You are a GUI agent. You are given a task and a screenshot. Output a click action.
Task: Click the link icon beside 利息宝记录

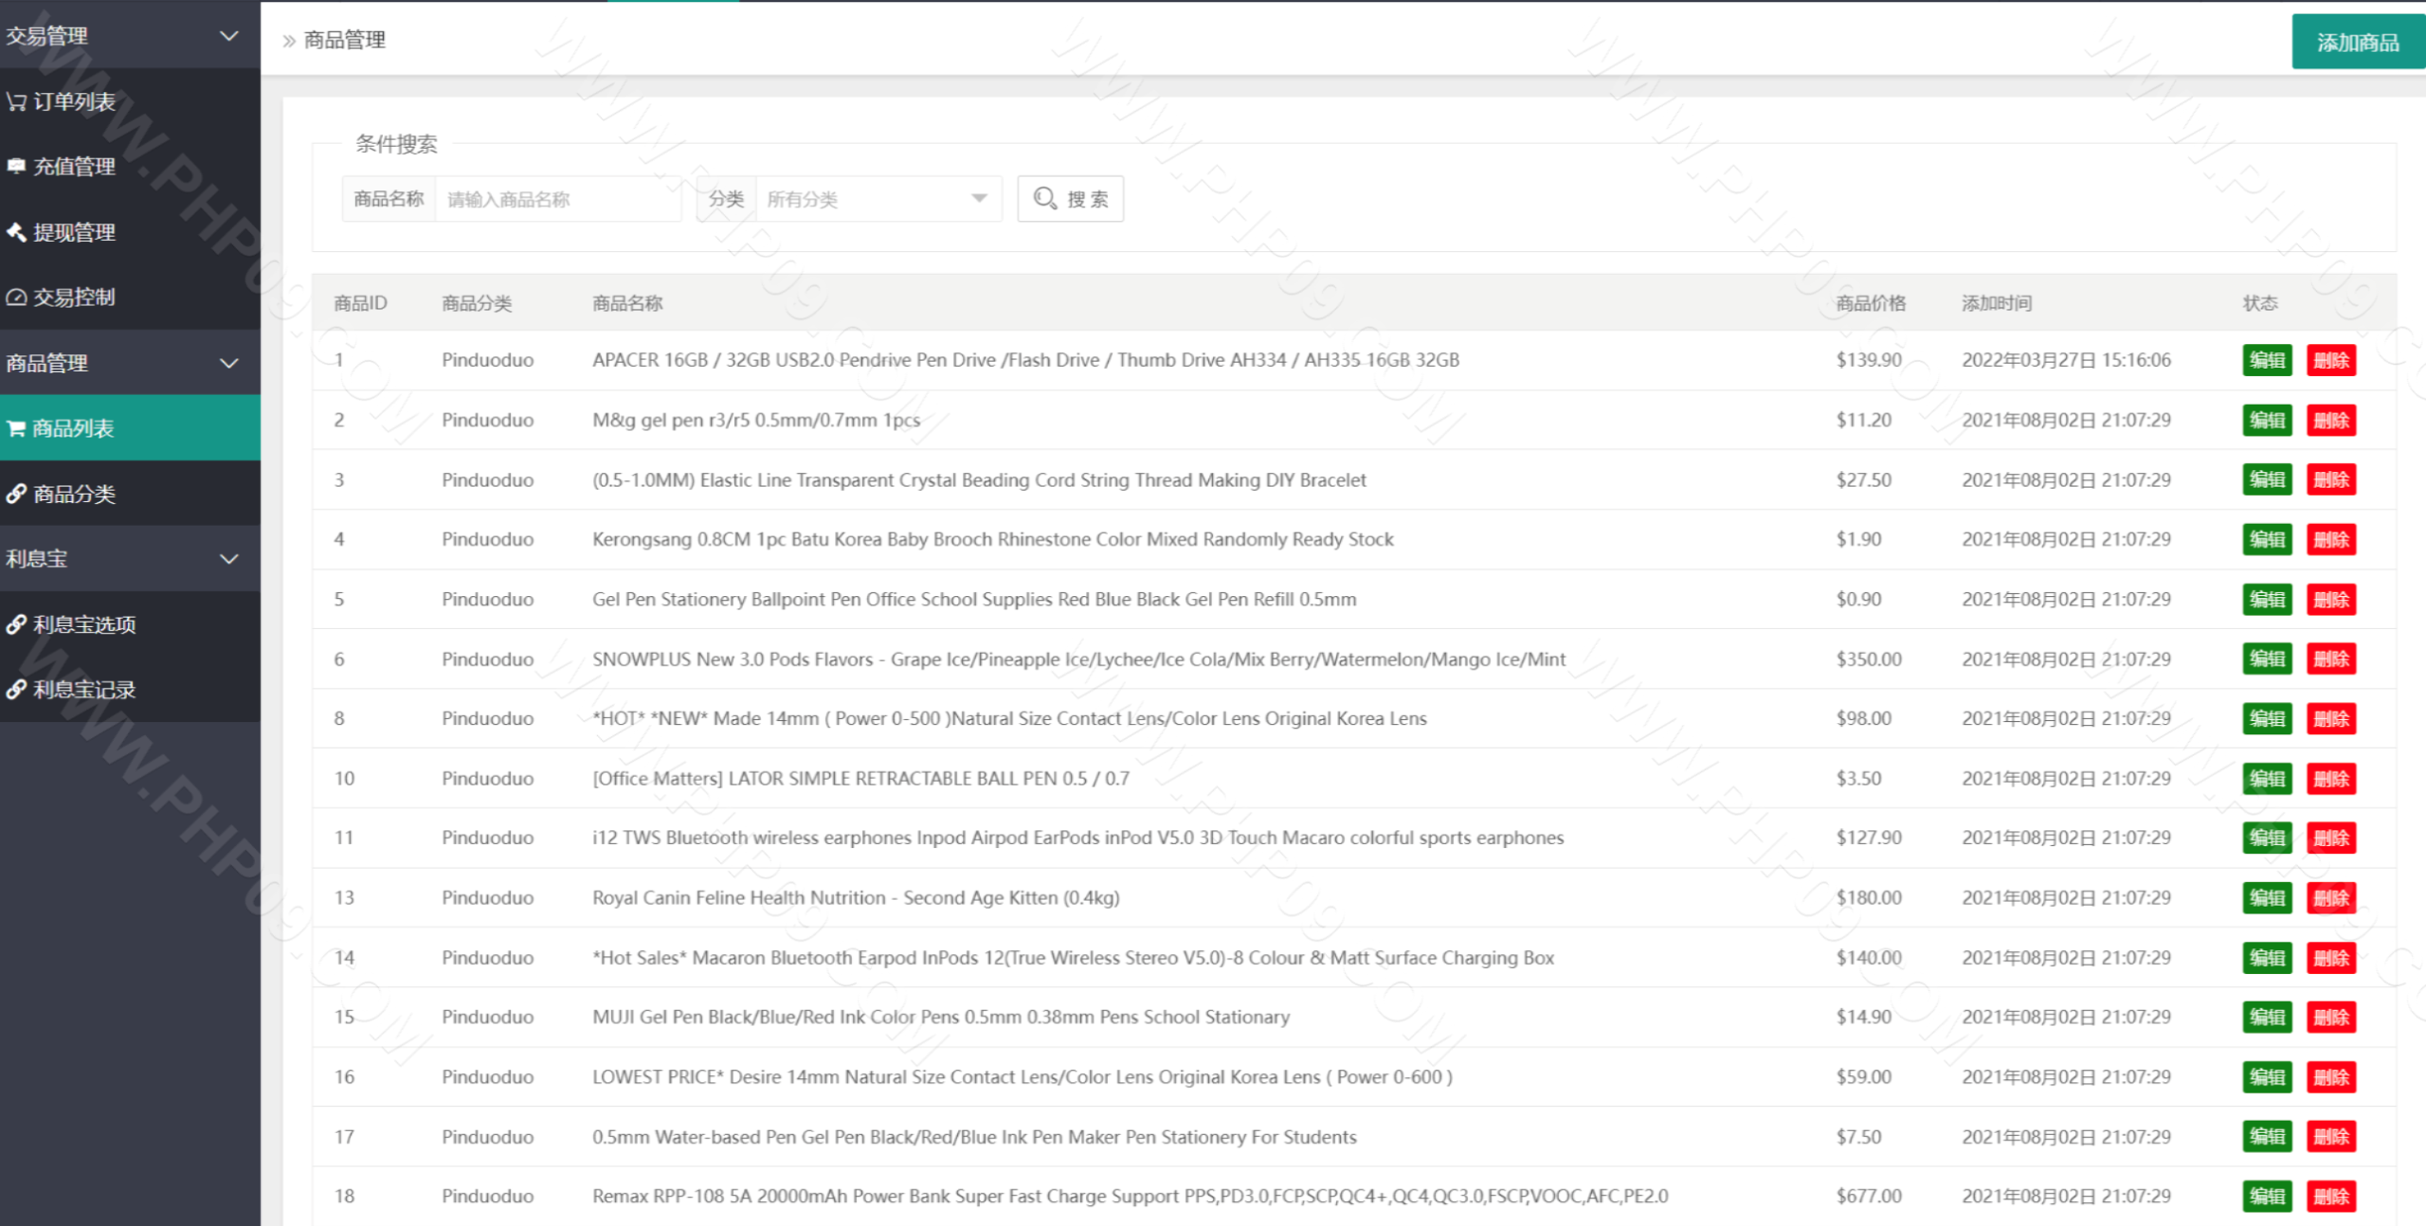(16, 690)
